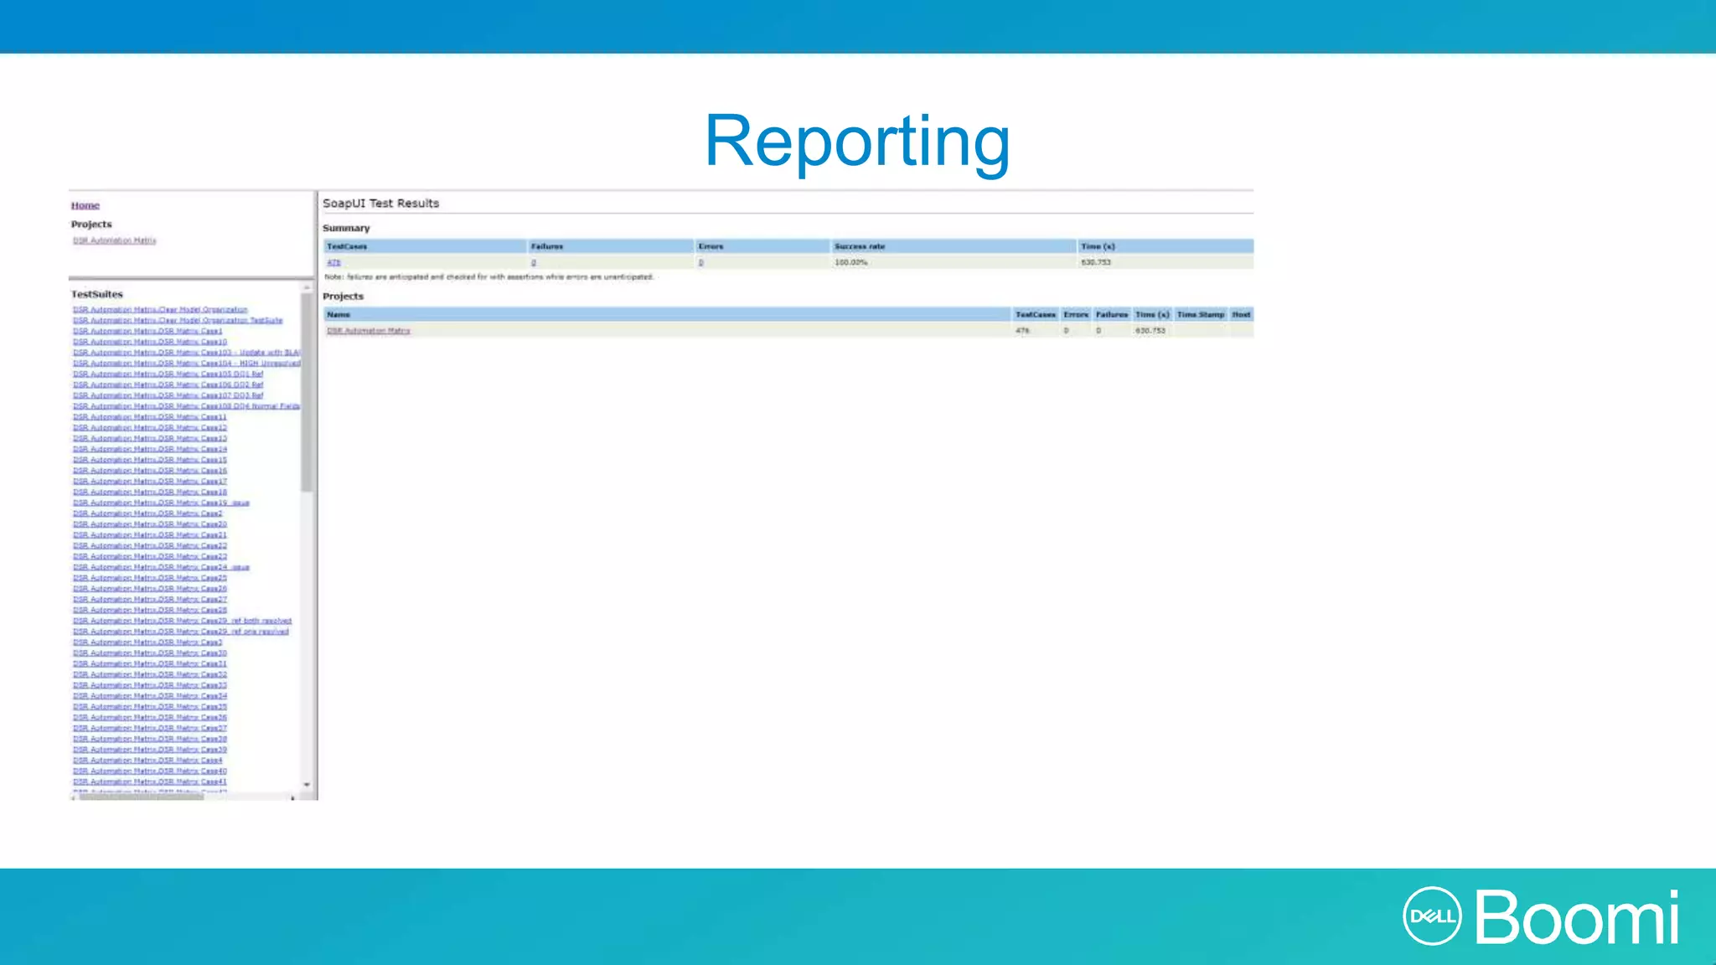Open DSR Matrix Case16 test suite
The height and width of the screenshot is (965, 1716).
pos(149,471)
